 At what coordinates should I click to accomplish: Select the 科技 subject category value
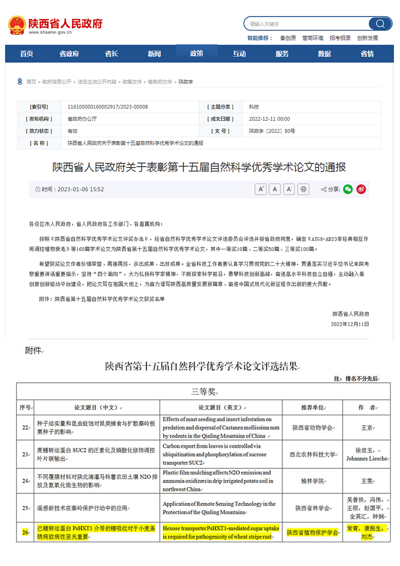click(253, 107)
